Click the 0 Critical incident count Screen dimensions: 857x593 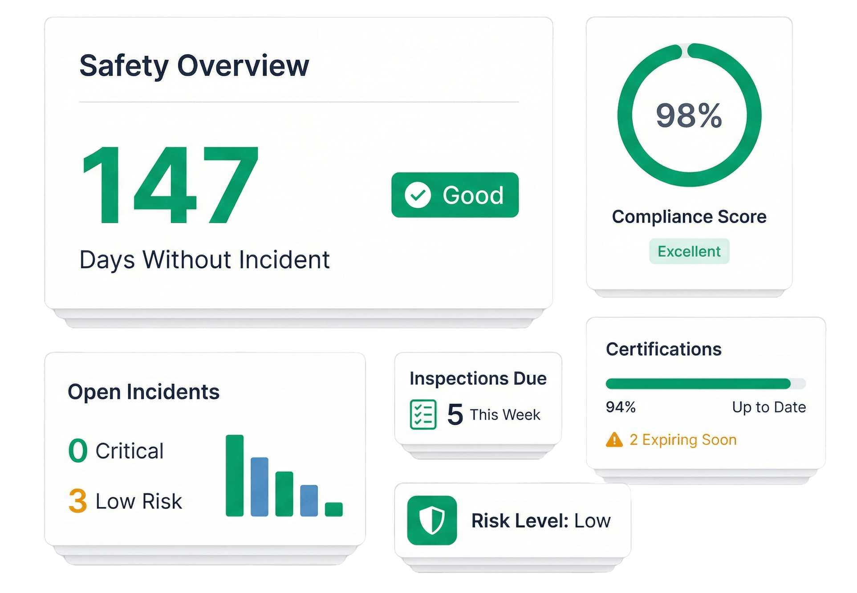click(x=117, y=450)
